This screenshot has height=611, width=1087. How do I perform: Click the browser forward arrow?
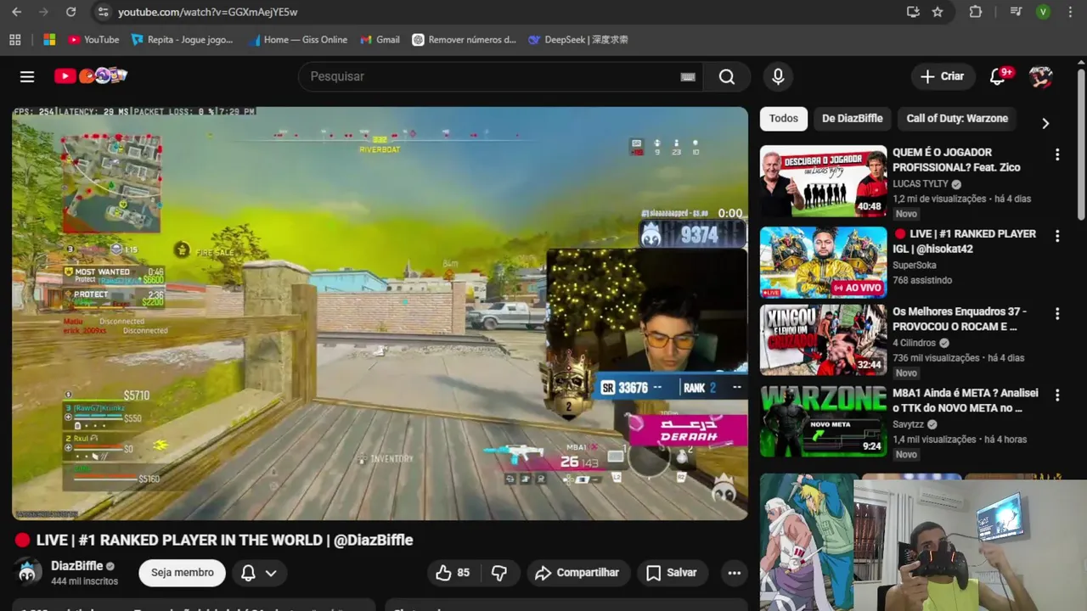click(43, 12)
